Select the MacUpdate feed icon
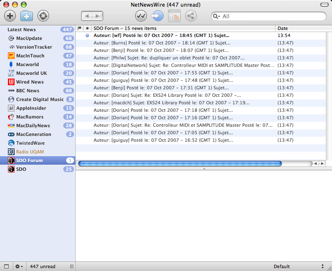The height and width of the screenshot is (271, 332). (x=11, y=38)
